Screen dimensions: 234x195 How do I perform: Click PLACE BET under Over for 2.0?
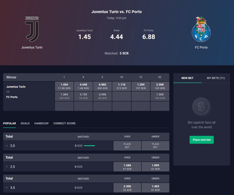point(127,146)
